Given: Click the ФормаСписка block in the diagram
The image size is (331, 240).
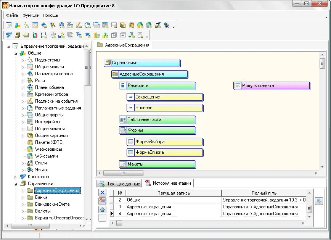Looking at the screenshot, I should [165, 152].
